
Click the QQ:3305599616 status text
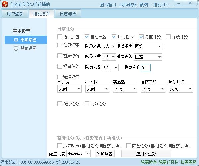41,162
